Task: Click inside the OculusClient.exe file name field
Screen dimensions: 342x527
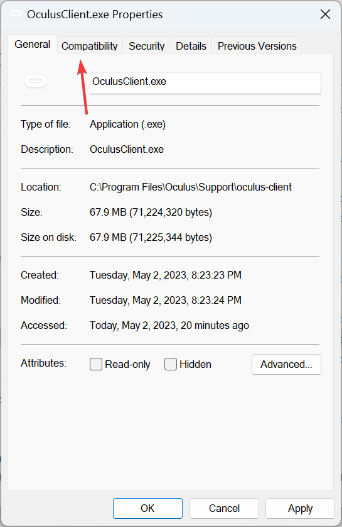Action: (205, 82)
